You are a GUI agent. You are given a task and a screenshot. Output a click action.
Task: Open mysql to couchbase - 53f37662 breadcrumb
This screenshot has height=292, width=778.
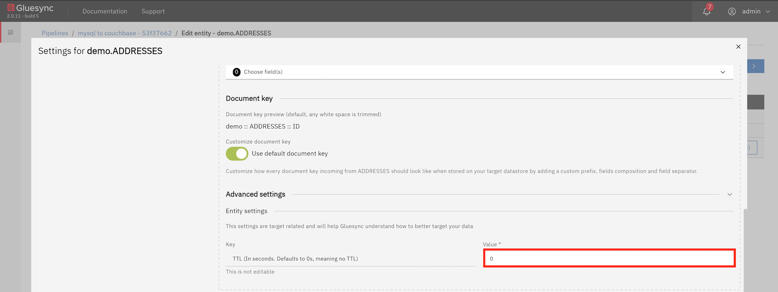tap(125, 33)
